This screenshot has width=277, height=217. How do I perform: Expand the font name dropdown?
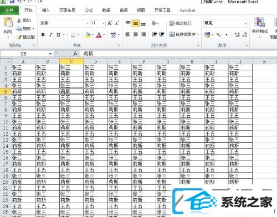point(88,23)
